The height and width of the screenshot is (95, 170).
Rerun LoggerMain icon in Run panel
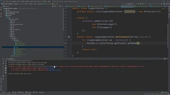(x=3, y=61)
